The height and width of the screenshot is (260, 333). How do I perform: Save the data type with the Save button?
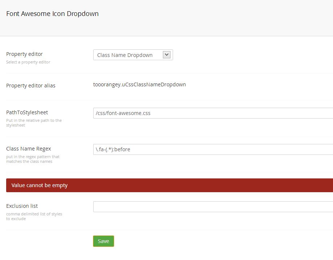point(103,241)
